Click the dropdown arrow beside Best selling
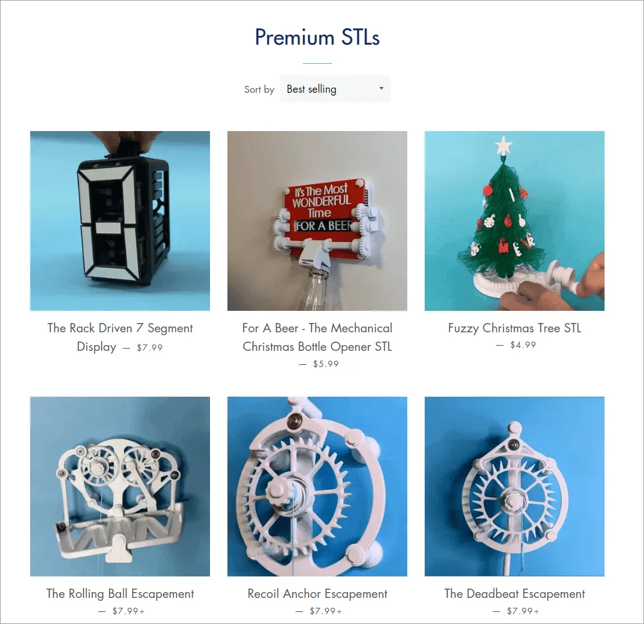The width and height of the screenshot is (644, 624). click(x=381, y=88)
